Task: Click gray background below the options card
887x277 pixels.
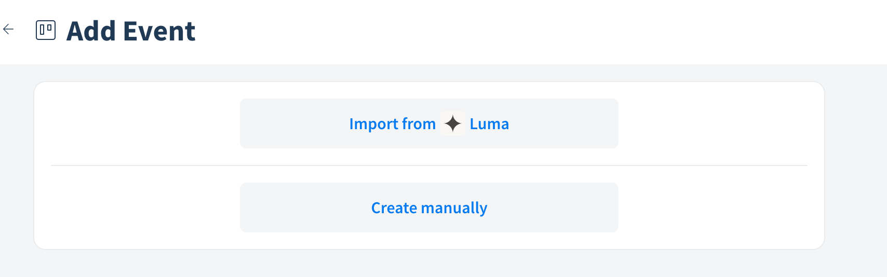Action: [x=429, y=265]
